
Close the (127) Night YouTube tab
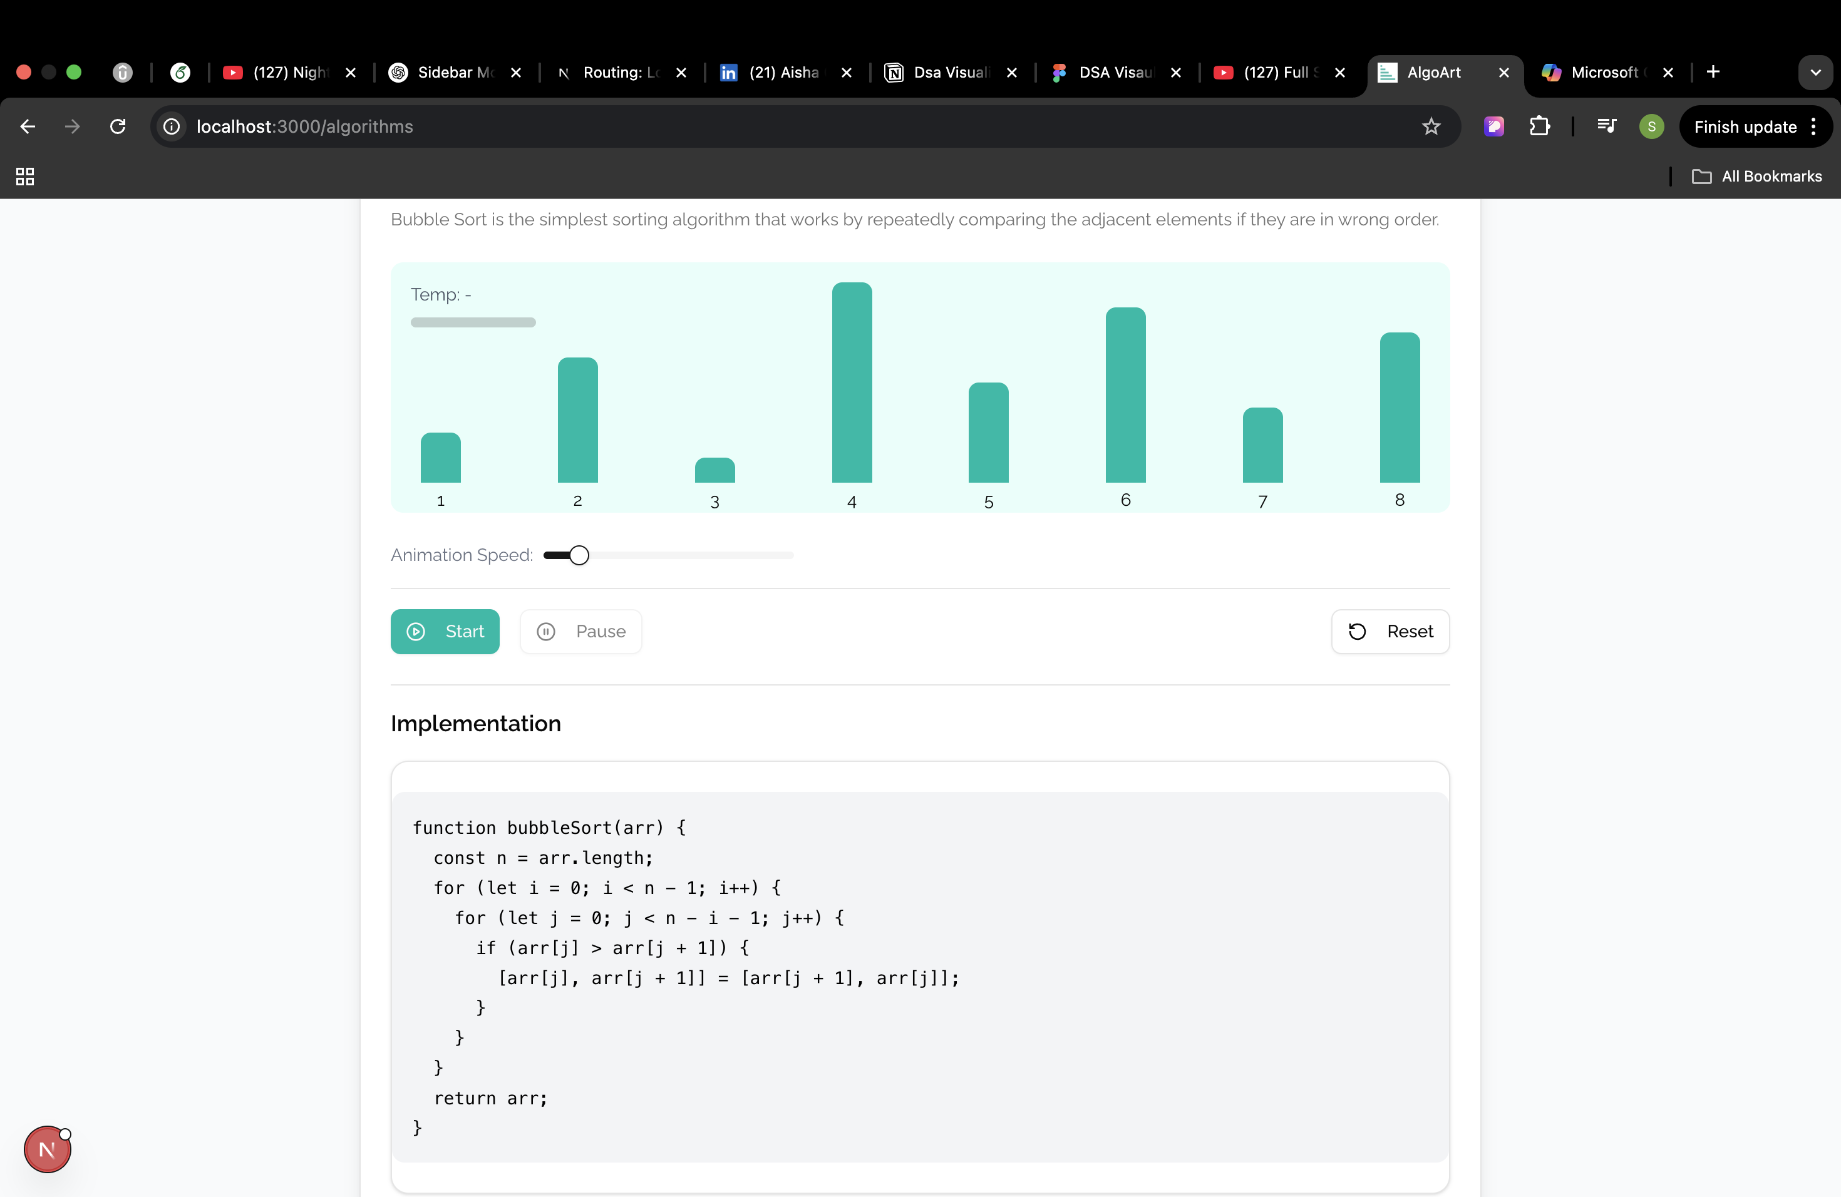351,73
